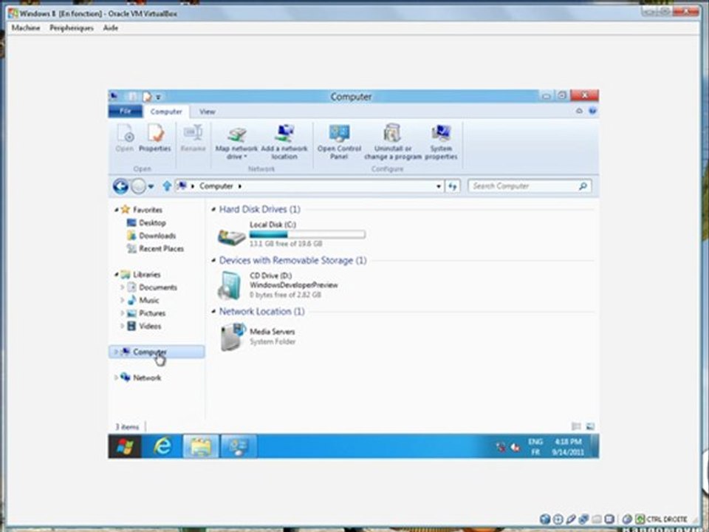Click the Properties ribbon icon
The height and width of the screenshot is (532, 709).
click(155, 139)
